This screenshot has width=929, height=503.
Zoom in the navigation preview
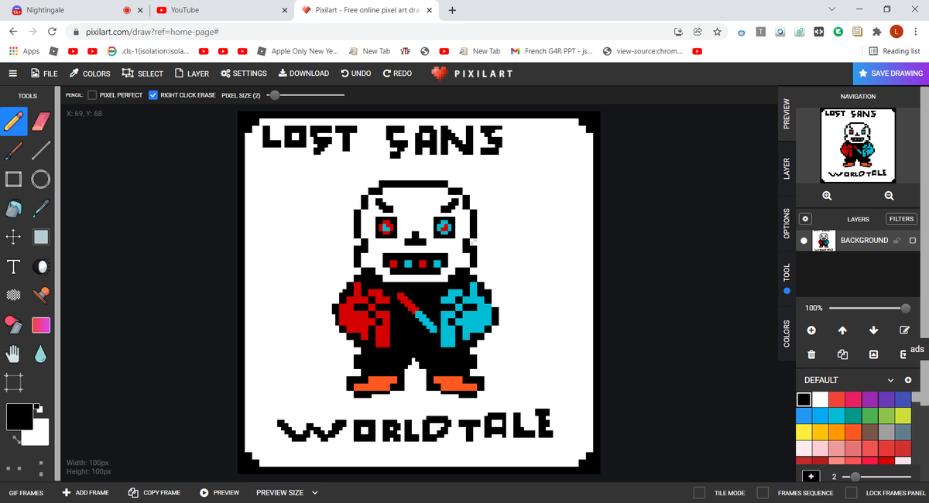(828, 196)
